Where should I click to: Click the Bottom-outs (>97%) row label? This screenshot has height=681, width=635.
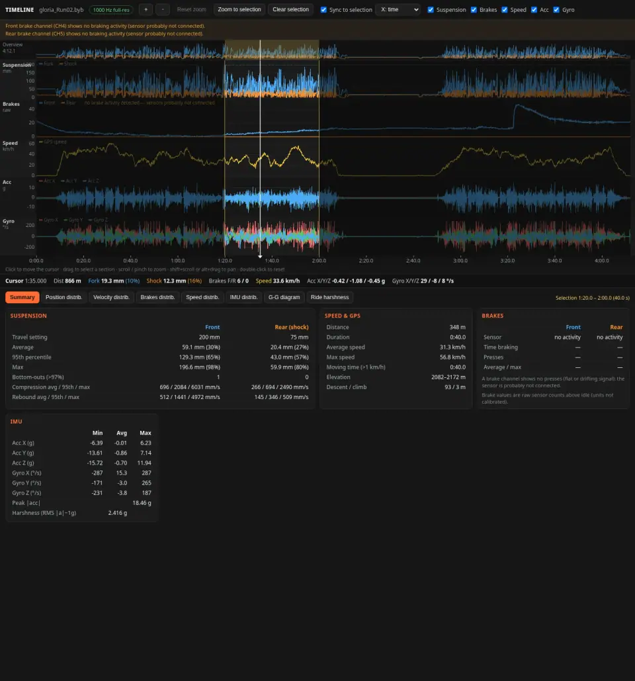click(x=38, y=377)
